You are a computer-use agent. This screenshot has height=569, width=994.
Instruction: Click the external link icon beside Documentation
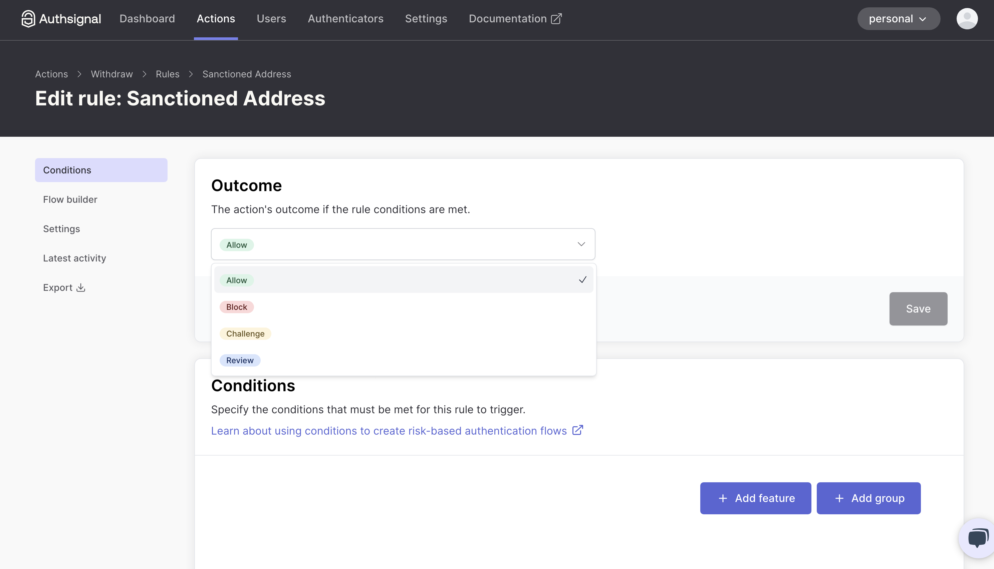556,18
